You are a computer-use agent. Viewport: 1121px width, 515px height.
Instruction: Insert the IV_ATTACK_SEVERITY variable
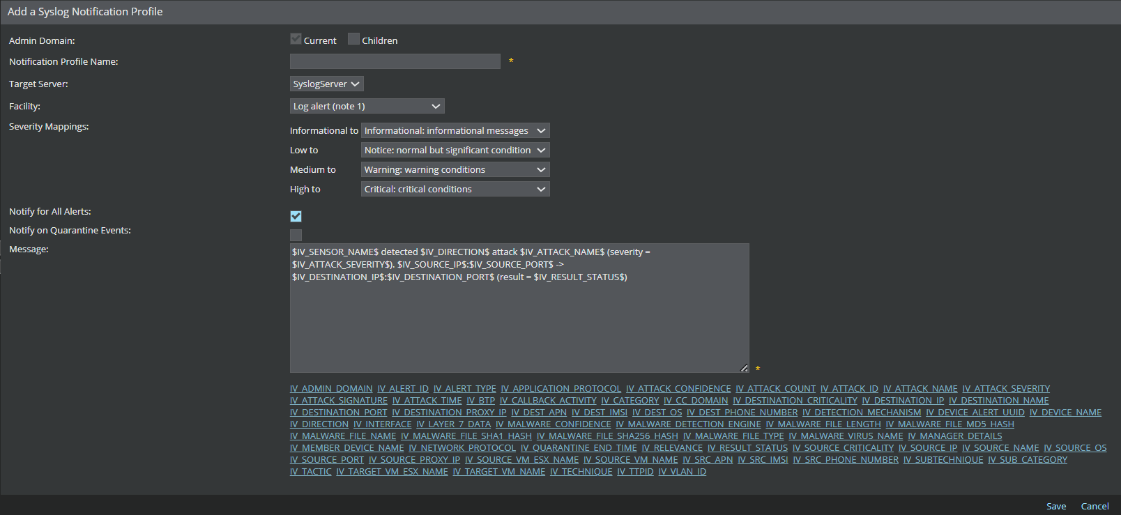pyautogui.click(x=1006, y=389)
